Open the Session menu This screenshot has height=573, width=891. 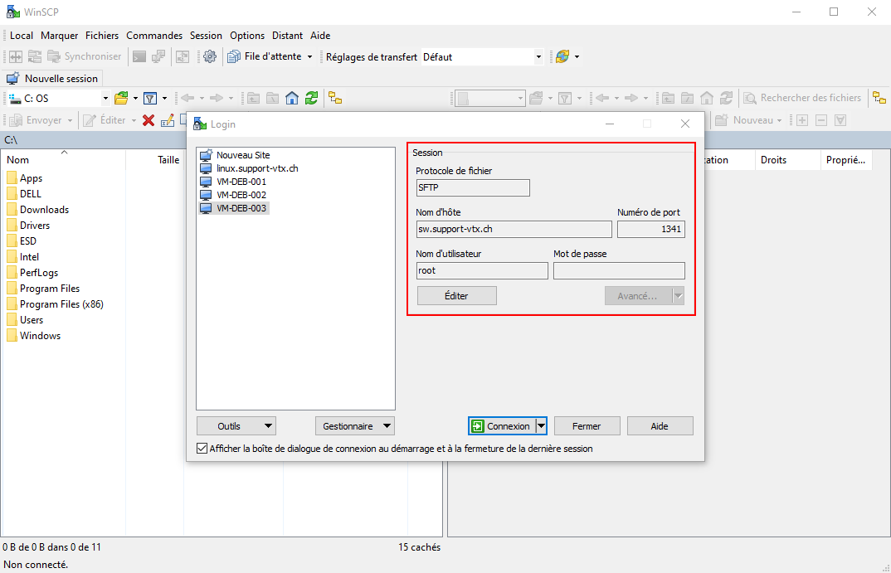click(206, 35)
